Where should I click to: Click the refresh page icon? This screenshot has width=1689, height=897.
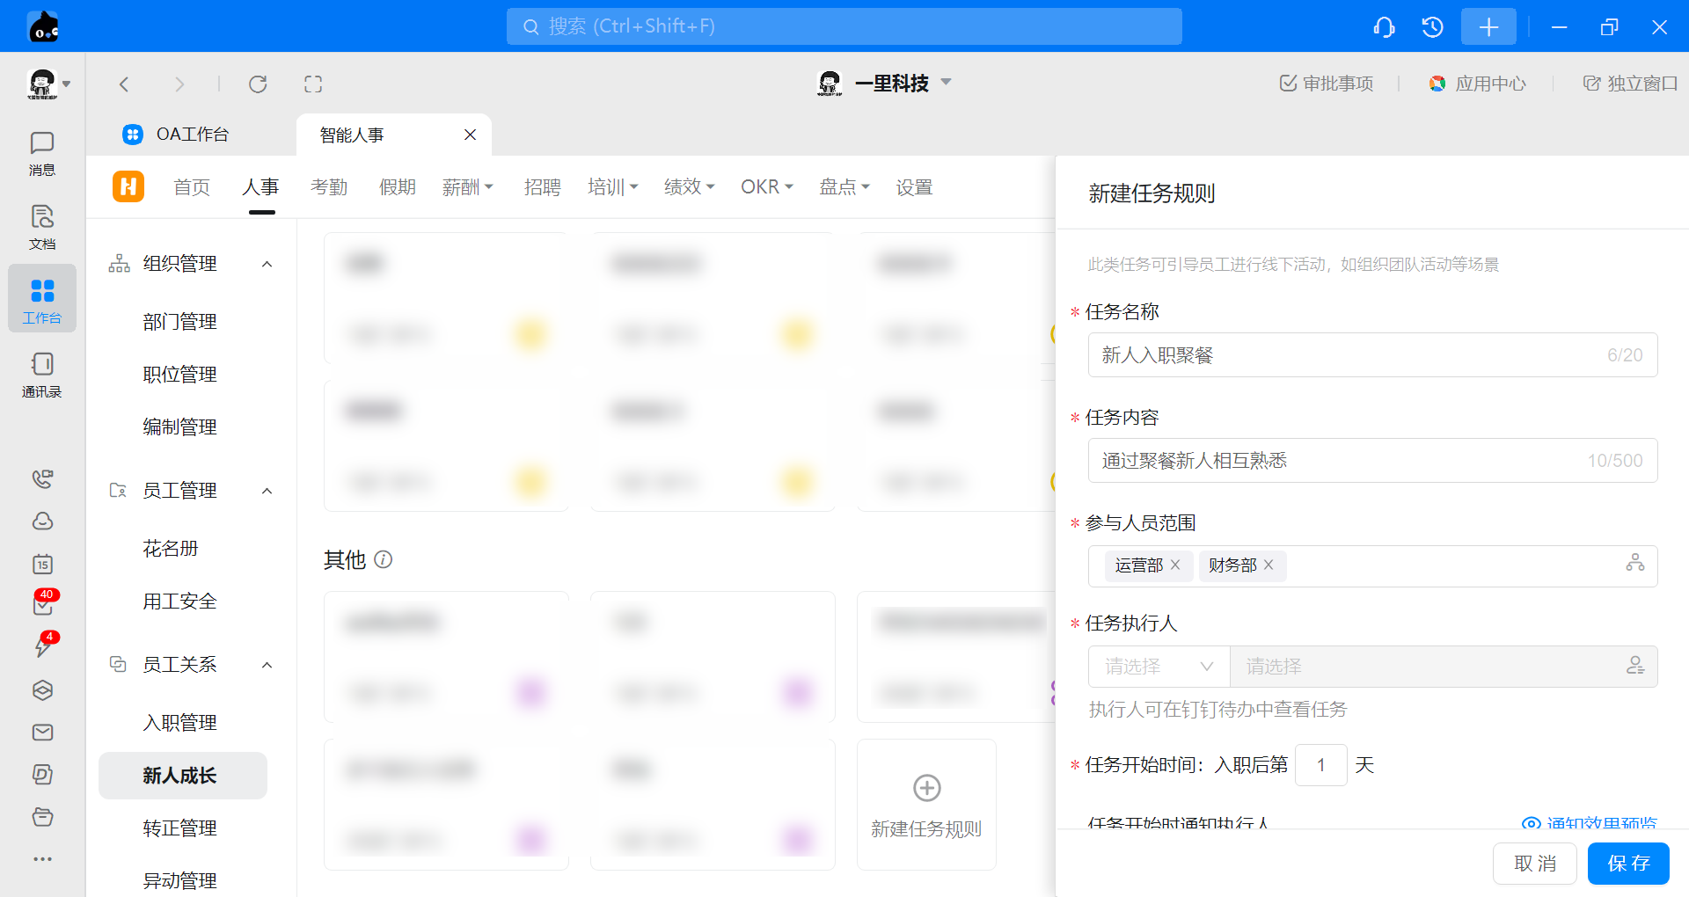(258, 84)
